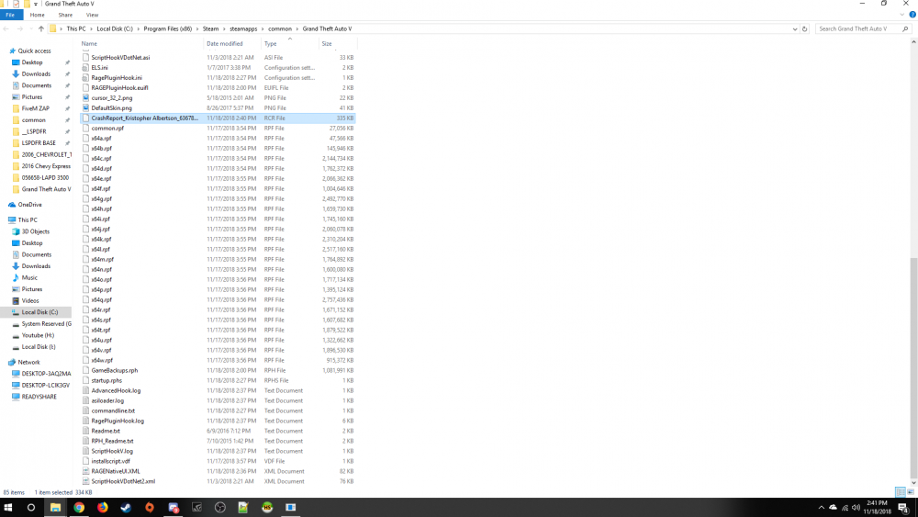The height and width of the screenshot is (517, 918).
Task: Open Origin from the taskbar
Action: (x=150, y=508)
